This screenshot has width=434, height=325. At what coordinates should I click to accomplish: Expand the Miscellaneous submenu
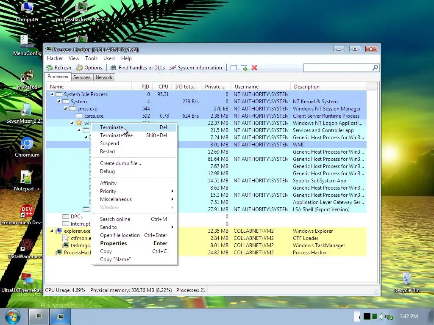134,199
